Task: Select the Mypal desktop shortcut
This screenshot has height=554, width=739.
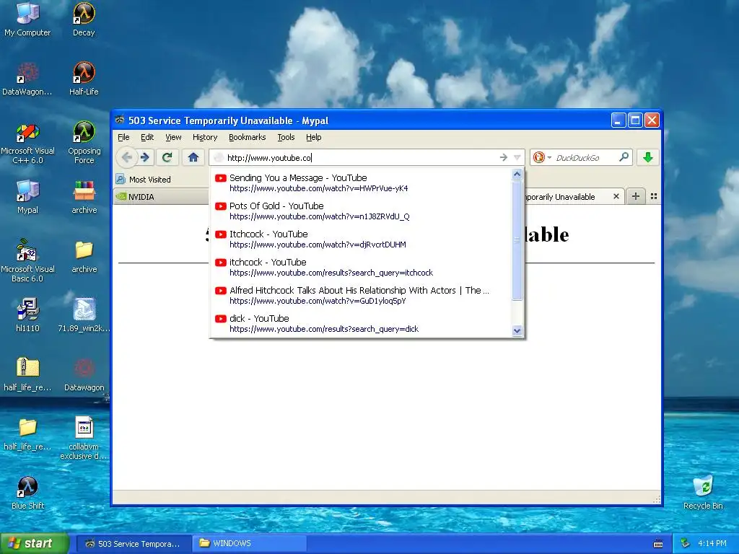Action: click(x=27, y=198)
